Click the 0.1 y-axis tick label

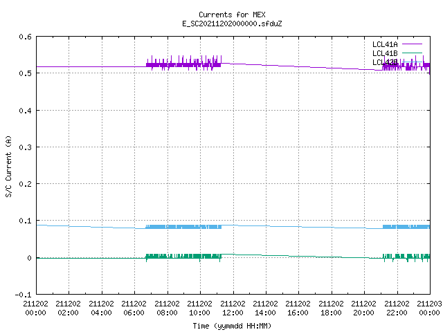[x=25, y=221]
